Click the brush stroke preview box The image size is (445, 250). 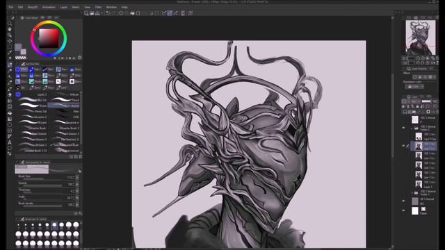coord(32,169)
